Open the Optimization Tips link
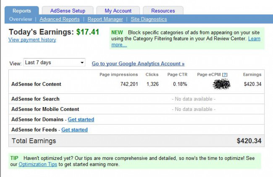This screenshot has height=177, width=273. point(37,164)
